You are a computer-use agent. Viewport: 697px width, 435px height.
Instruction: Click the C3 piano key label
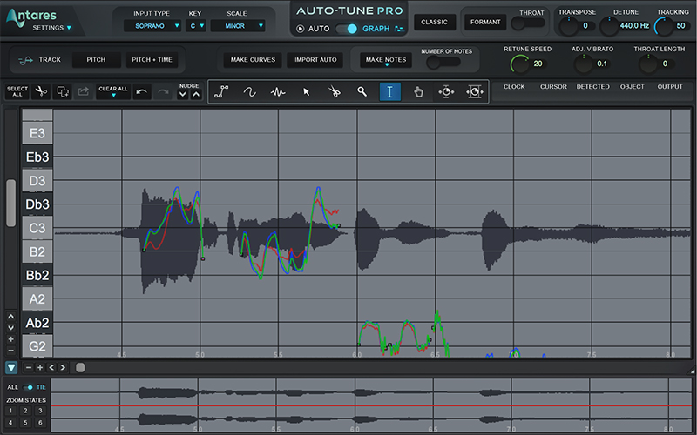37,228
